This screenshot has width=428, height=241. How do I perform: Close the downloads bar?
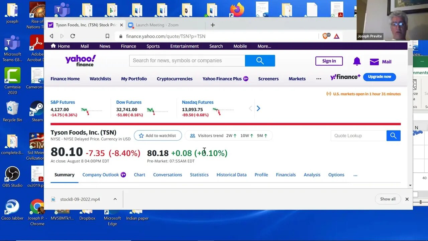point(407,199)
